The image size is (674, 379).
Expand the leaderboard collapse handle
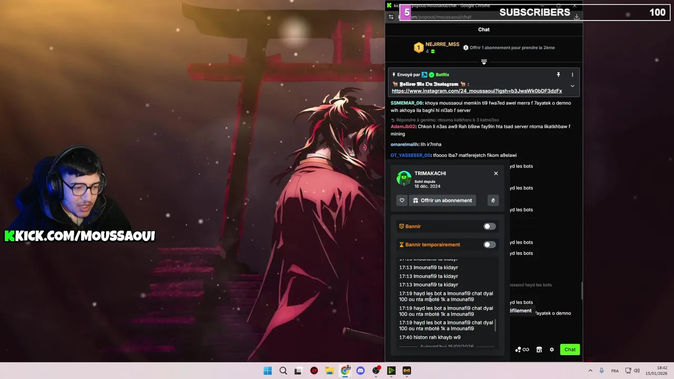point(484,62)
